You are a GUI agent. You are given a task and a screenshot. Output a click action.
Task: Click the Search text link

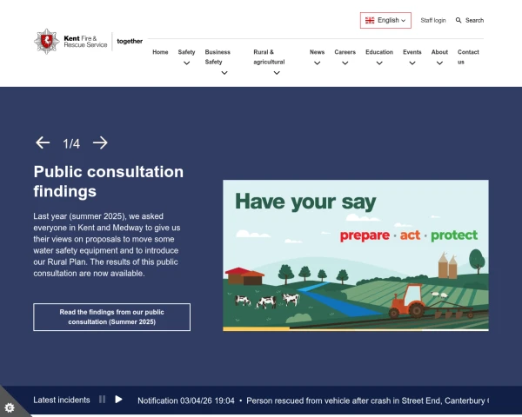(474, 20)
